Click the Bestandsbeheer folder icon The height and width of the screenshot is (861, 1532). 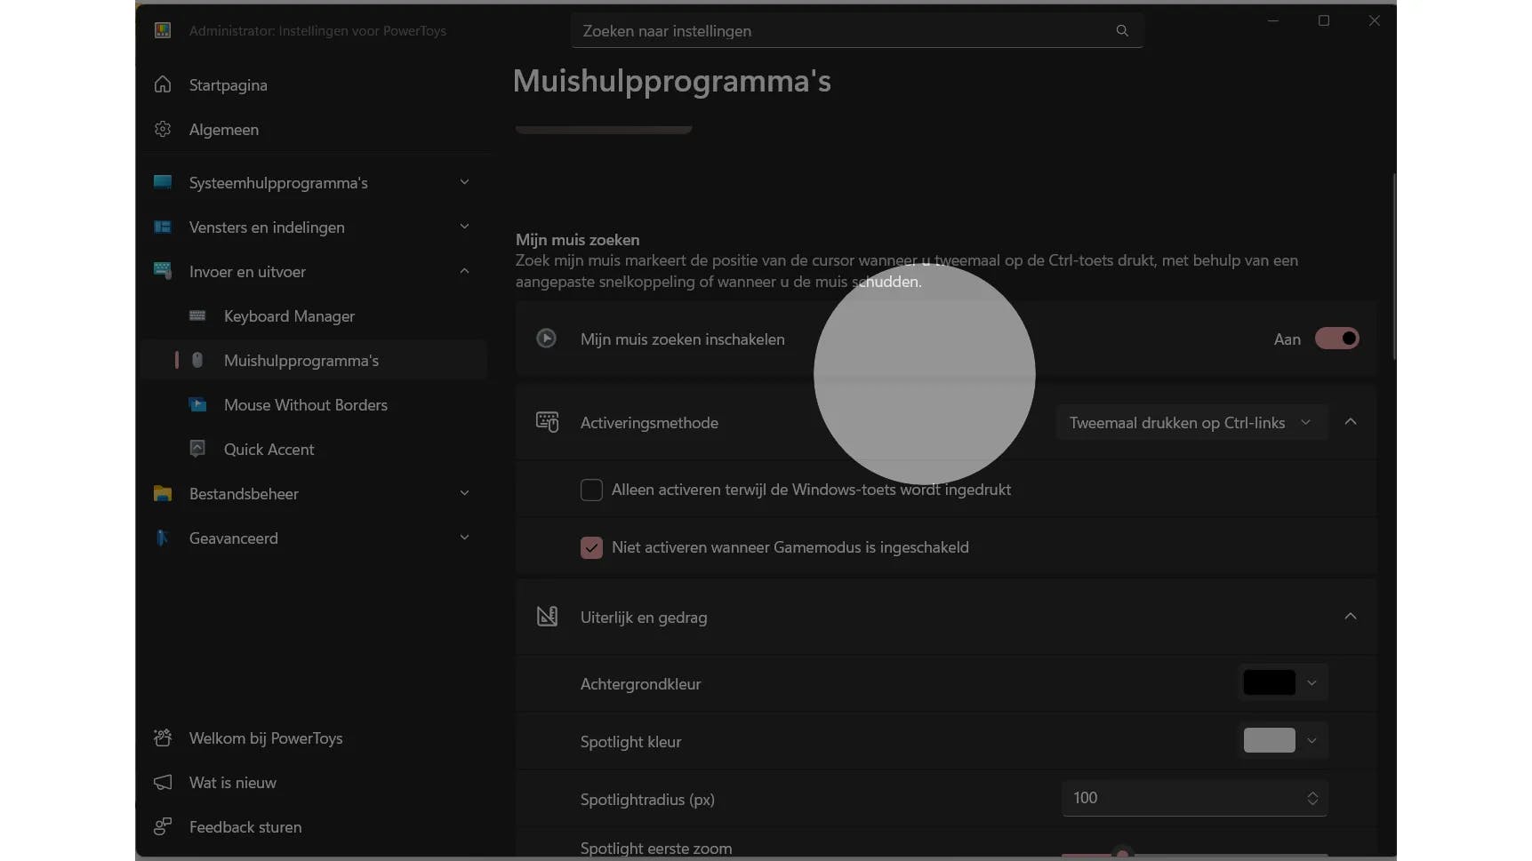[x=163, y=493]
